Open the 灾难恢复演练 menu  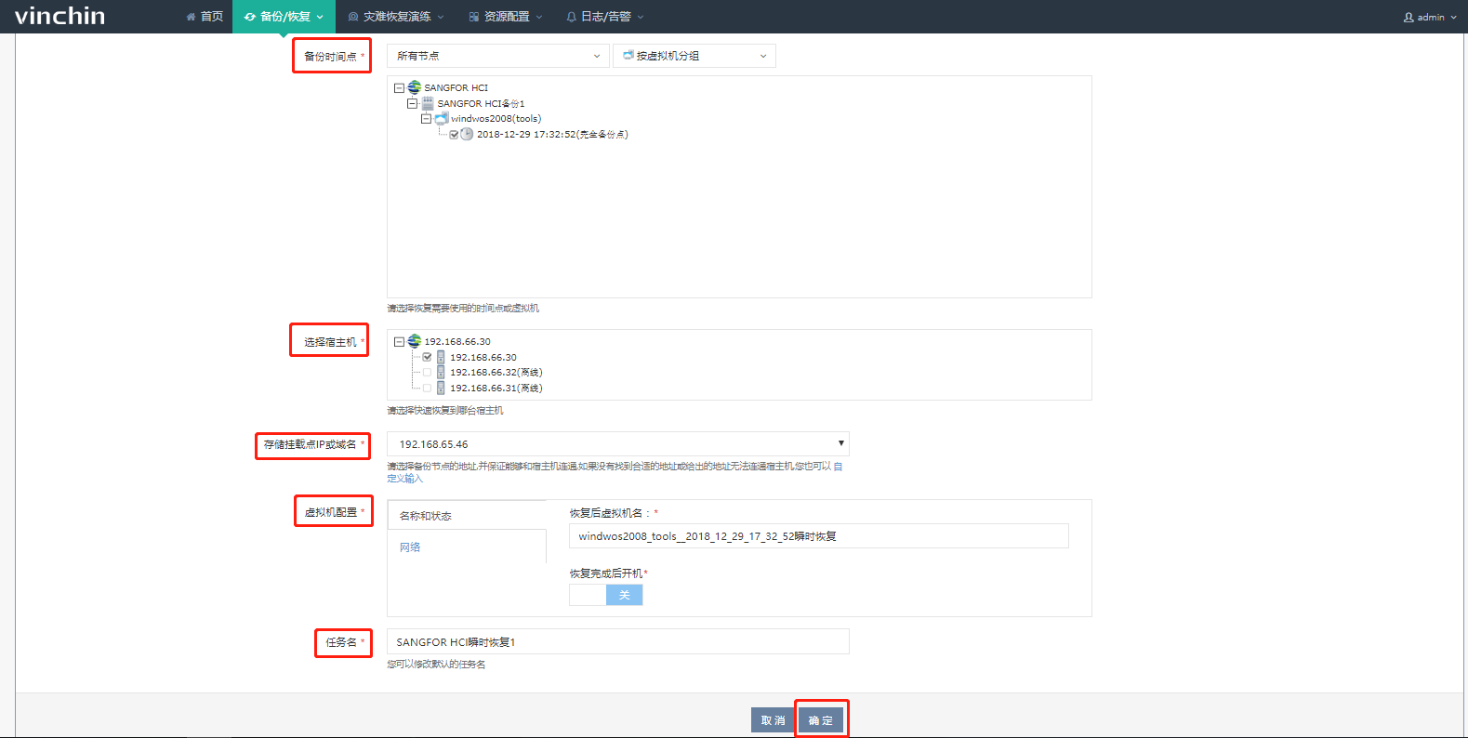pos(396,17)
